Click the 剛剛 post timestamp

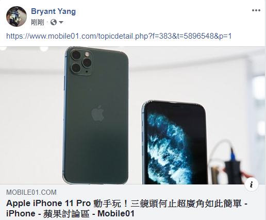pos(38,22)
